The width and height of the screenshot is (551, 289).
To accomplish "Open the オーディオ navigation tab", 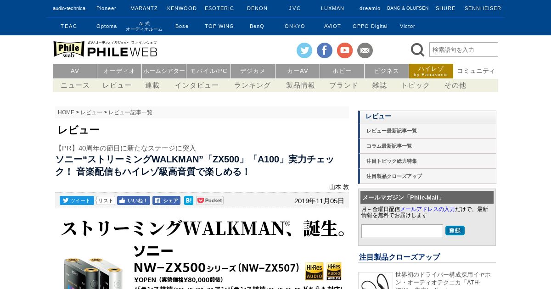I will (x=119, y=71).
